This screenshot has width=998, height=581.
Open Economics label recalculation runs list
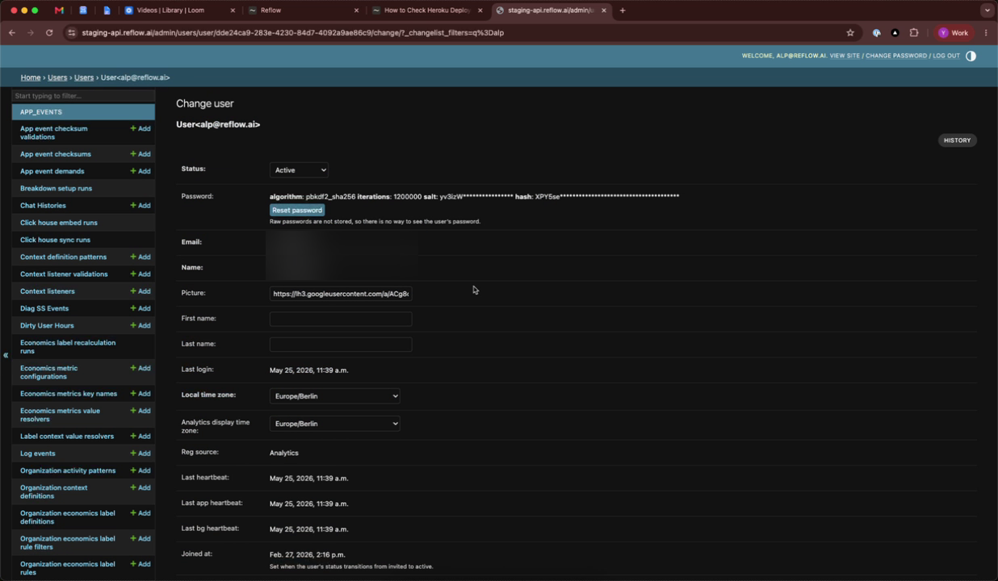pos(68,347)
